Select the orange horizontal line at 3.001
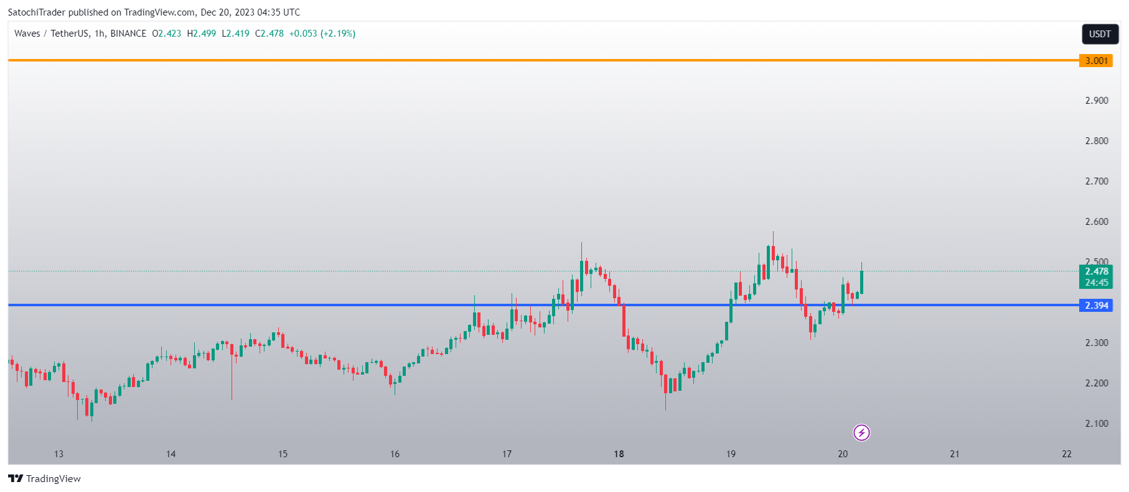This screenshot has height=492, width=1129. [543, 60]
